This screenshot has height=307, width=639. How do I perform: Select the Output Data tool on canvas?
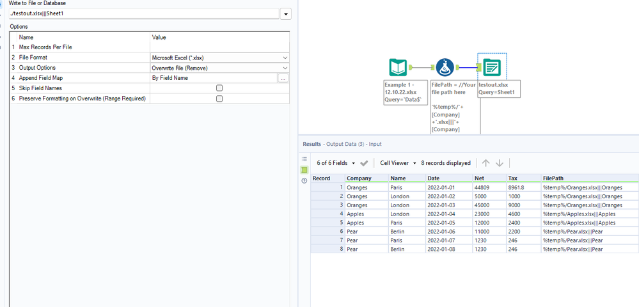(x=492, y=67)
